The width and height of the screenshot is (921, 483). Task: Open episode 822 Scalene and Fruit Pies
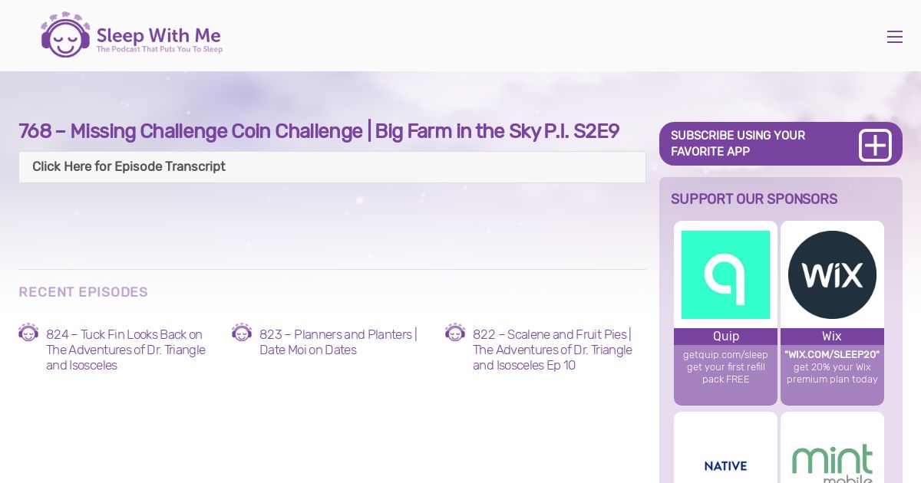553,350
